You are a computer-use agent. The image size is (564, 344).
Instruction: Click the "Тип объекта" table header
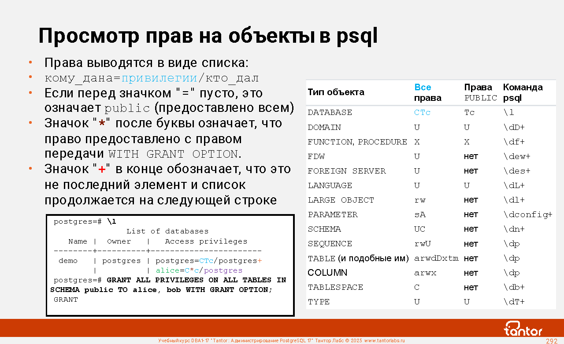pos(336,92)
